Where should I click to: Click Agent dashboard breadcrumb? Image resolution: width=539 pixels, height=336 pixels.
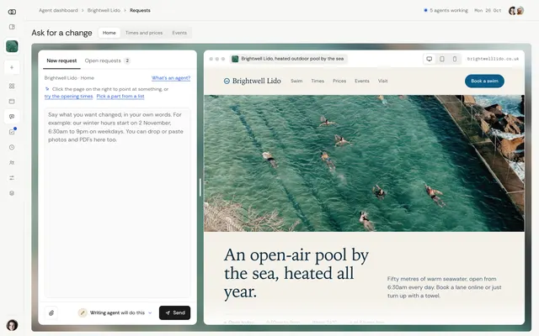click(58, 10)
